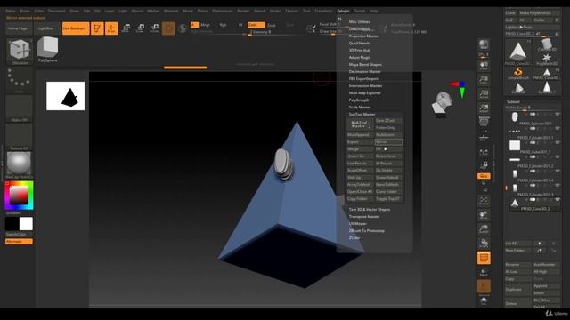Click the round sculptris pro icon
This screenshot has height=320, width=570.
pos(183,28)
